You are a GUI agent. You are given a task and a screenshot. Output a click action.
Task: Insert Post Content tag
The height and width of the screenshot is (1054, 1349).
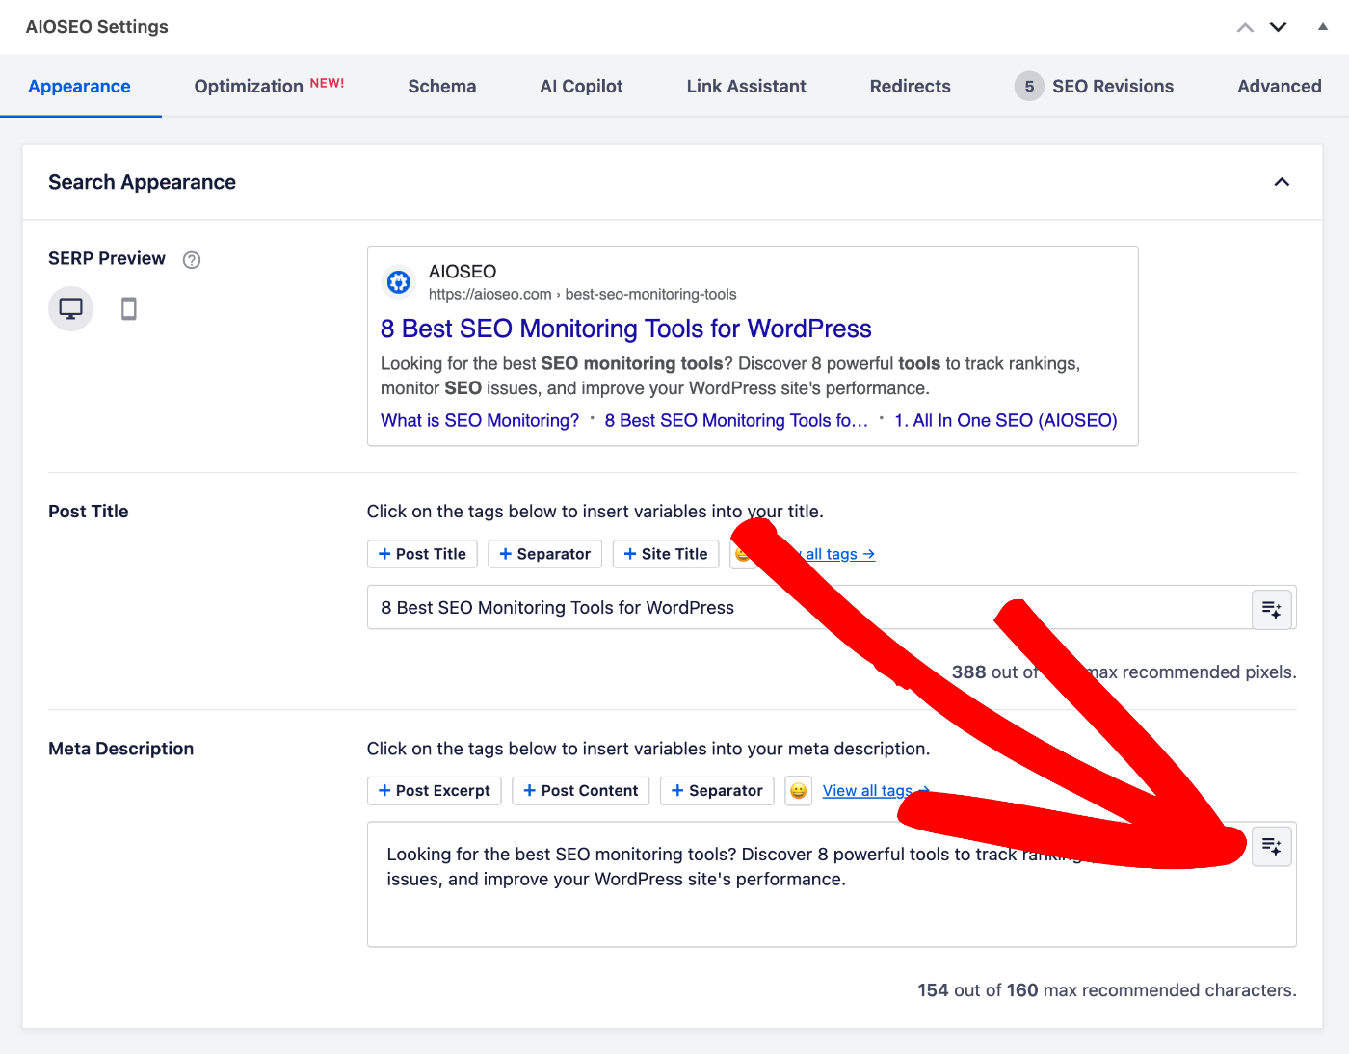581,791
